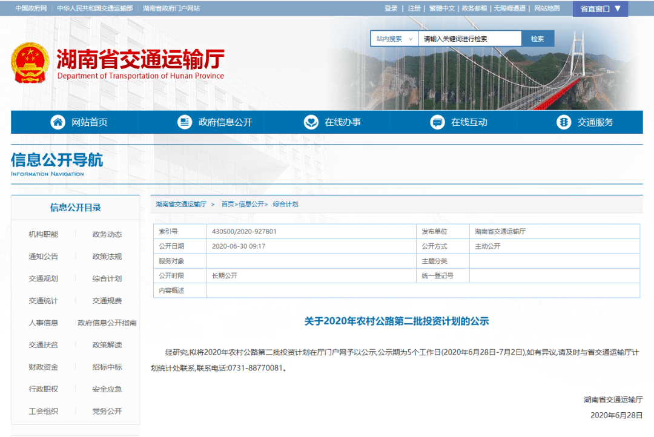The height and width of the screenshot is (437, 654).
Task: Select the 网站首页 home icon
Action: click(x=58, y=122)
